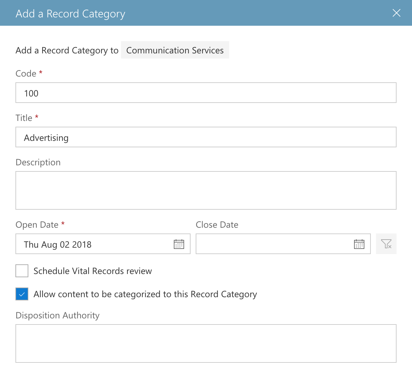
Task: Click inside the Description text area
Action: tap(206, 190)
